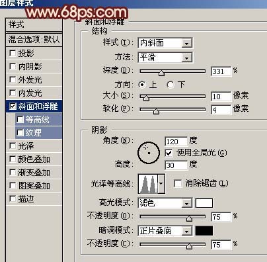The width and height of the screenshot is (267, 262).
Task: Select the 上 direction radio button
Action: (x=142, y=85)
